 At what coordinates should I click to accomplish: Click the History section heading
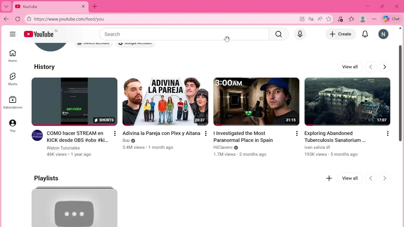[x=44, y=67]
